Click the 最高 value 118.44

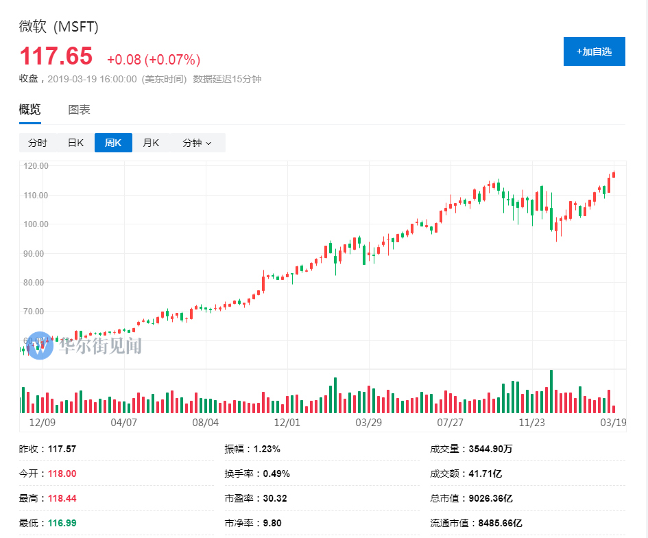pyautogui.click(x=62, y=498)
